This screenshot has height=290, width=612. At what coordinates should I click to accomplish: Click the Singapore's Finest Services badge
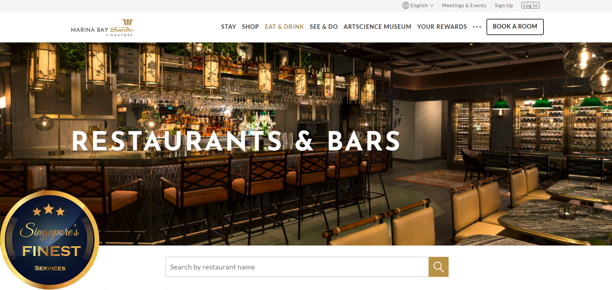pos(50,240)
